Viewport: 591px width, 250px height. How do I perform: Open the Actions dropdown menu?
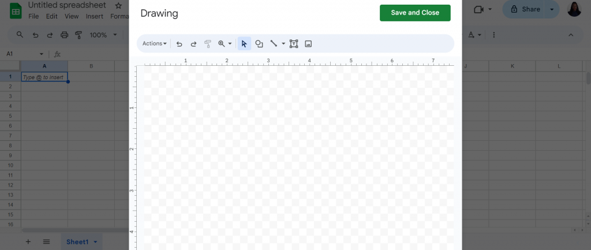click(x=155, y=44)
